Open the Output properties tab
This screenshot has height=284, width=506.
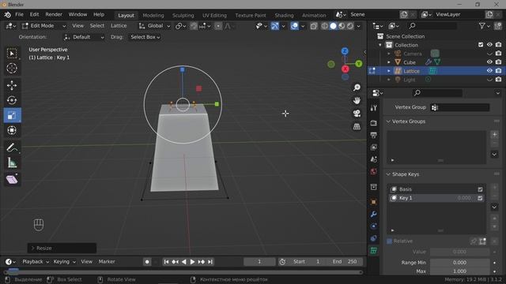[374, 135]
